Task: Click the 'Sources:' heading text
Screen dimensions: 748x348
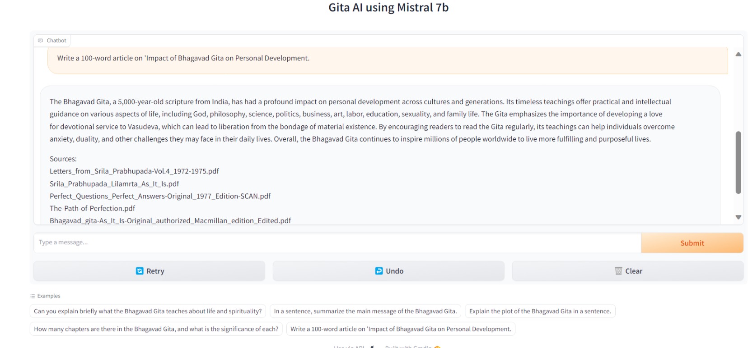Action: 63,159
